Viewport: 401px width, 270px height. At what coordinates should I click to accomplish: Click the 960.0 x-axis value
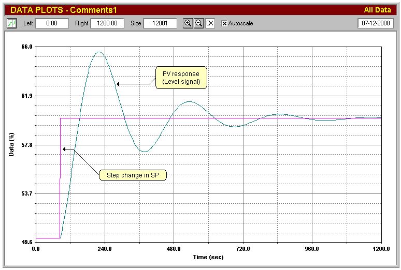click(x=312, y=249)
